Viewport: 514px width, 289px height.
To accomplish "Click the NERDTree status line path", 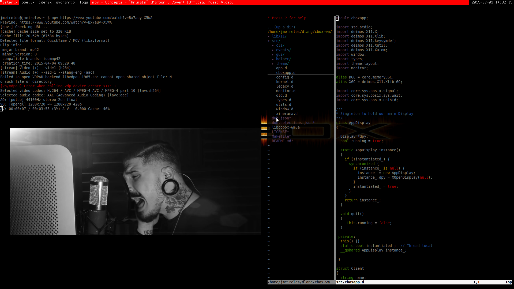I will (x=299, y=282).
